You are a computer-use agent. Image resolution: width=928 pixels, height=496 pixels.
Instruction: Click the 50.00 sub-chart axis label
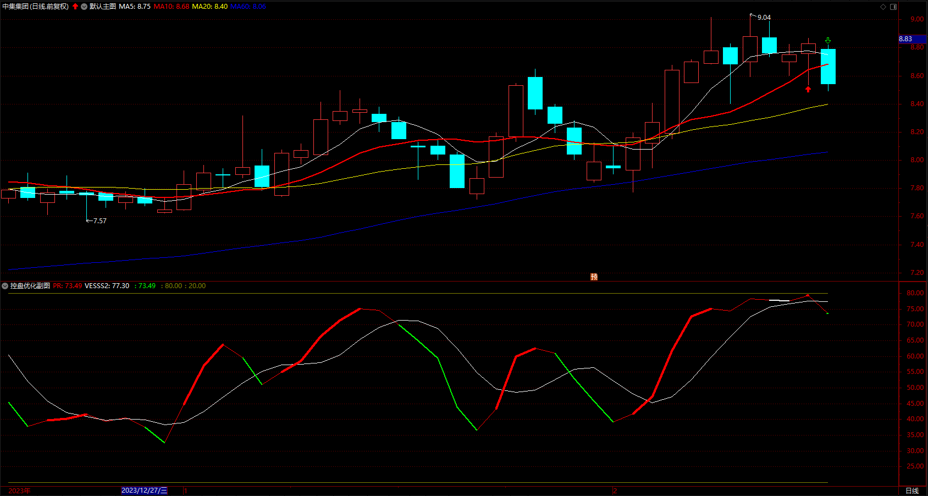pyautogui.click(x=915, y=388)
